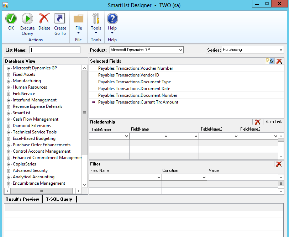Select Payables Transactions.Vendor ID field

pyautogui.click(x=128, y=75)
